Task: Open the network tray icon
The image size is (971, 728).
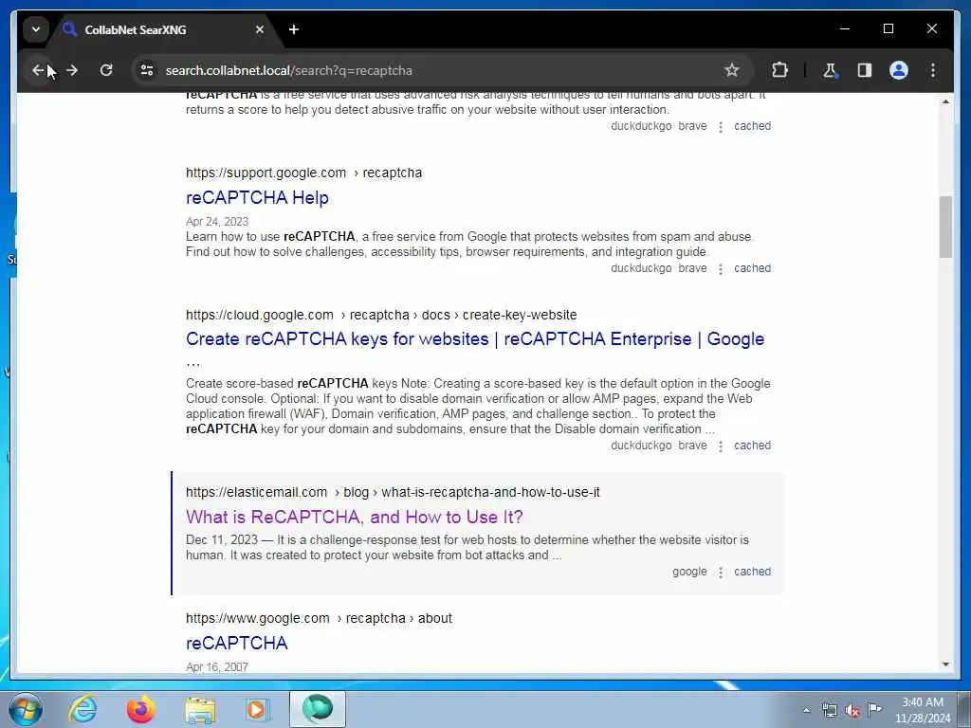Action: [x=829, y=711]
